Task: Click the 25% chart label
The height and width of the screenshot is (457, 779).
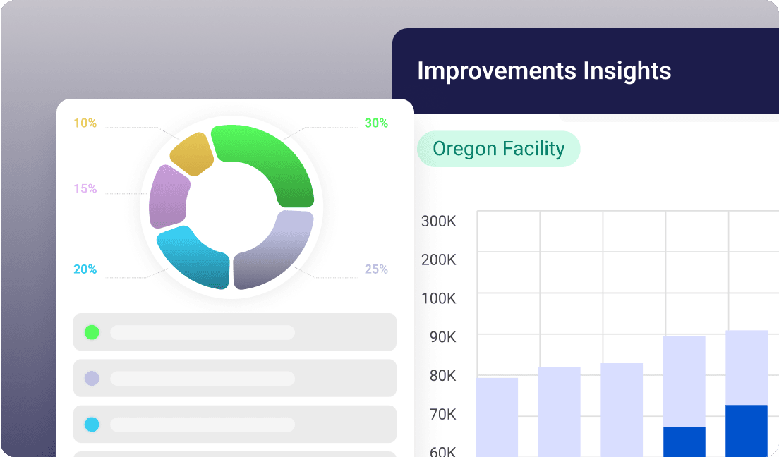Action: [x=376, y=269]
